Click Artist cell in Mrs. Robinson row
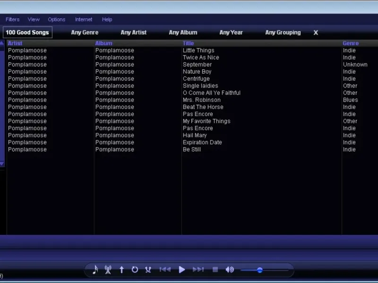Screen dimensions: 378x283 (27, 100)
